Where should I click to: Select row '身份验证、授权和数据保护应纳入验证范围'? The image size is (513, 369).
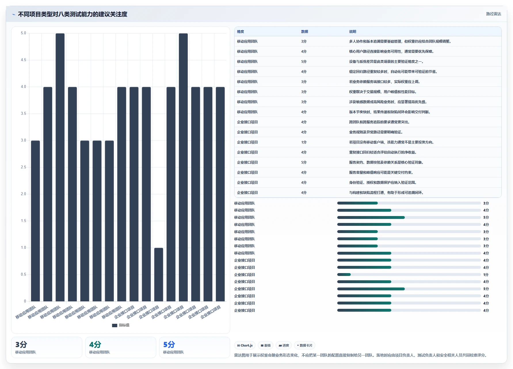368,183
